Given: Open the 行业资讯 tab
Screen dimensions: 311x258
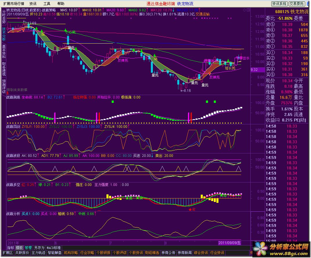Looking at the screenshot, I should coord(217,253).
